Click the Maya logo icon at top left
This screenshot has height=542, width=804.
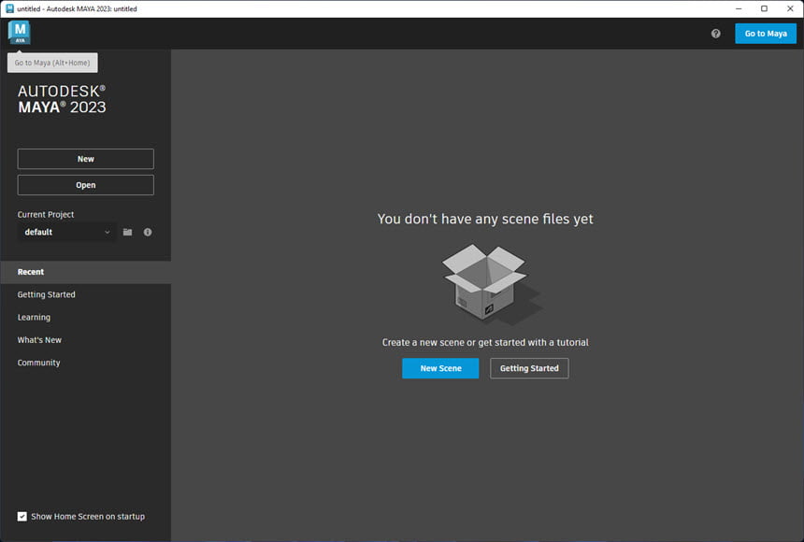(20, 33)
